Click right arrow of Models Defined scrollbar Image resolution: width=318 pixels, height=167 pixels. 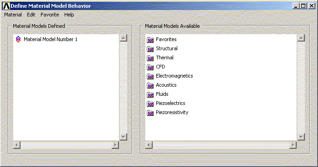(115, 145)
